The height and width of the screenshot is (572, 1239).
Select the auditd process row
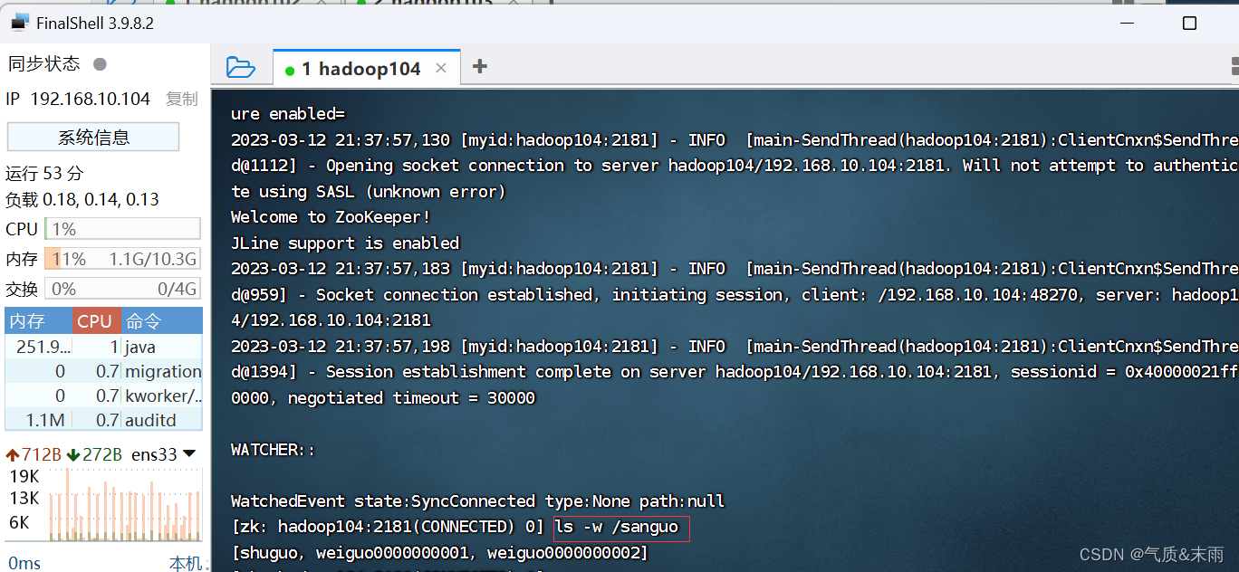(104, 420)
